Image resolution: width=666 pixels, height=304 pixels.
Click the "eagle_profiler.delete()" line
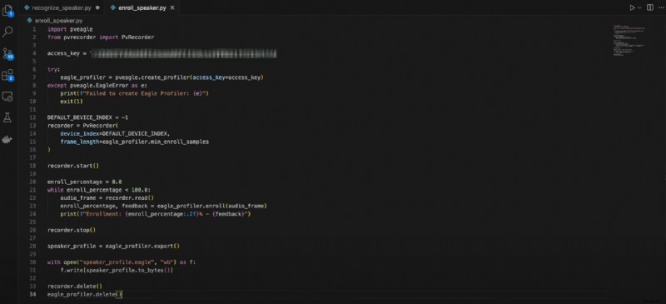85,294
